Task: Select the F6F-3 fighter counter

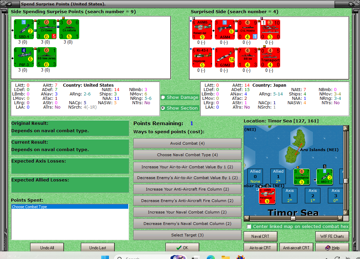Action: click(x=24, y=57)
